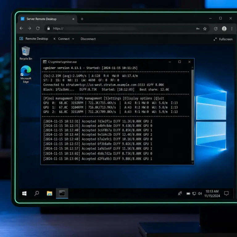
Task: Click the cgminer console vertical scrollbar
Action: 193,115
